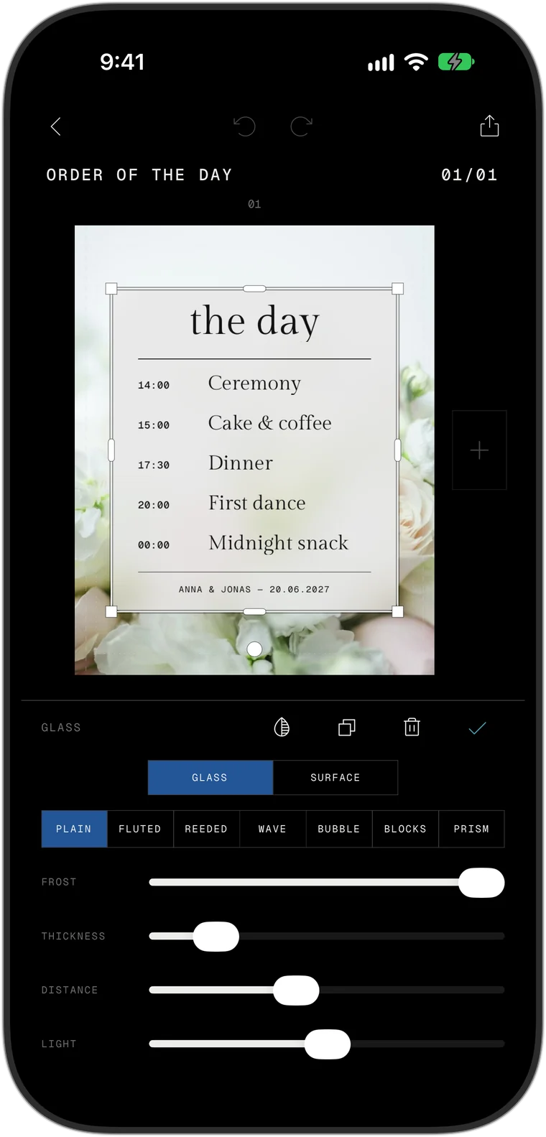Click the FROST slider handle
This screenshot has height=1137, width=546.
pos(481,883)
